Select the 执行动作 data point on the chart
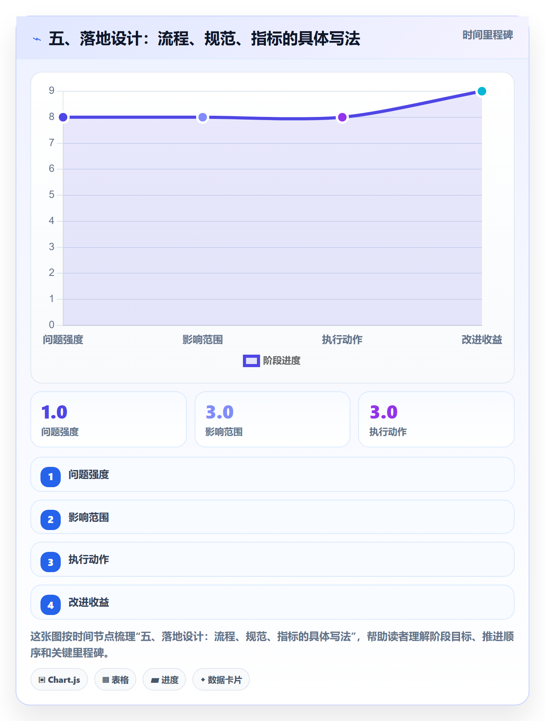545x721 pixels. [342, 117]
